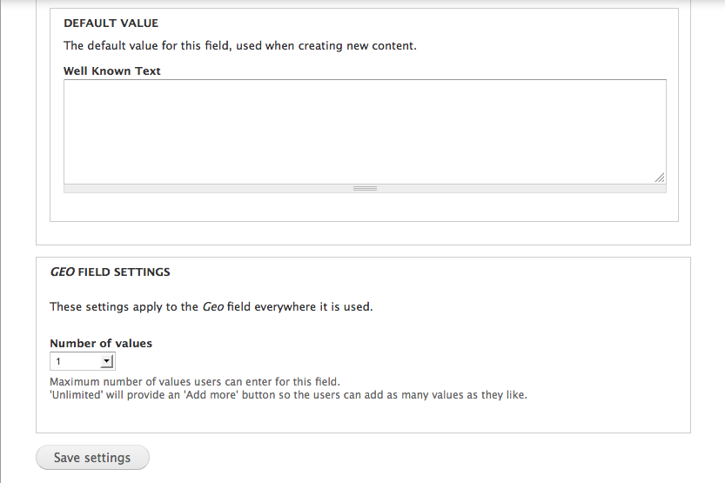Click the italic GEO word in the legend

pyautogui.click(x=63, y=272)
